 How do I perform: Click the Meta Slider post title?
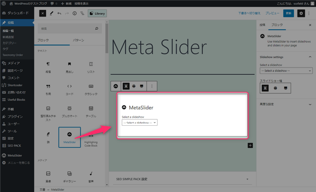[x=159, y=47]
